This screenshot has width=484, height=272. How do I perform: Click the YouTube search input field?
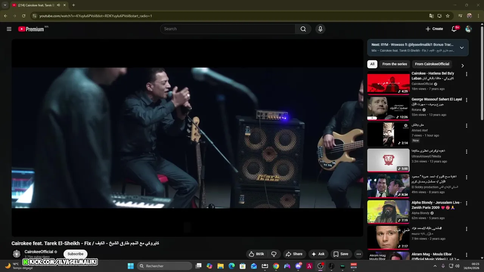pyautogui.click(x=228, y=29)
